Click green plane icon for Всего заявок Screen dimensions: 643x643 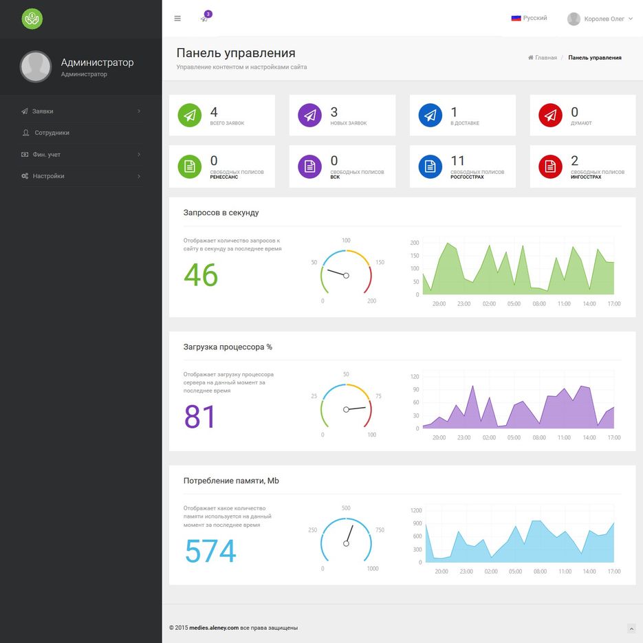coord(189,116)
